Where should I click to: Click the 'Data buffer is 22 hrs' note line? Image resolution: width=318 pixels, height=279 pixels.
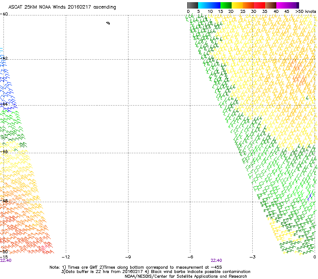click(x=156, y=272)
